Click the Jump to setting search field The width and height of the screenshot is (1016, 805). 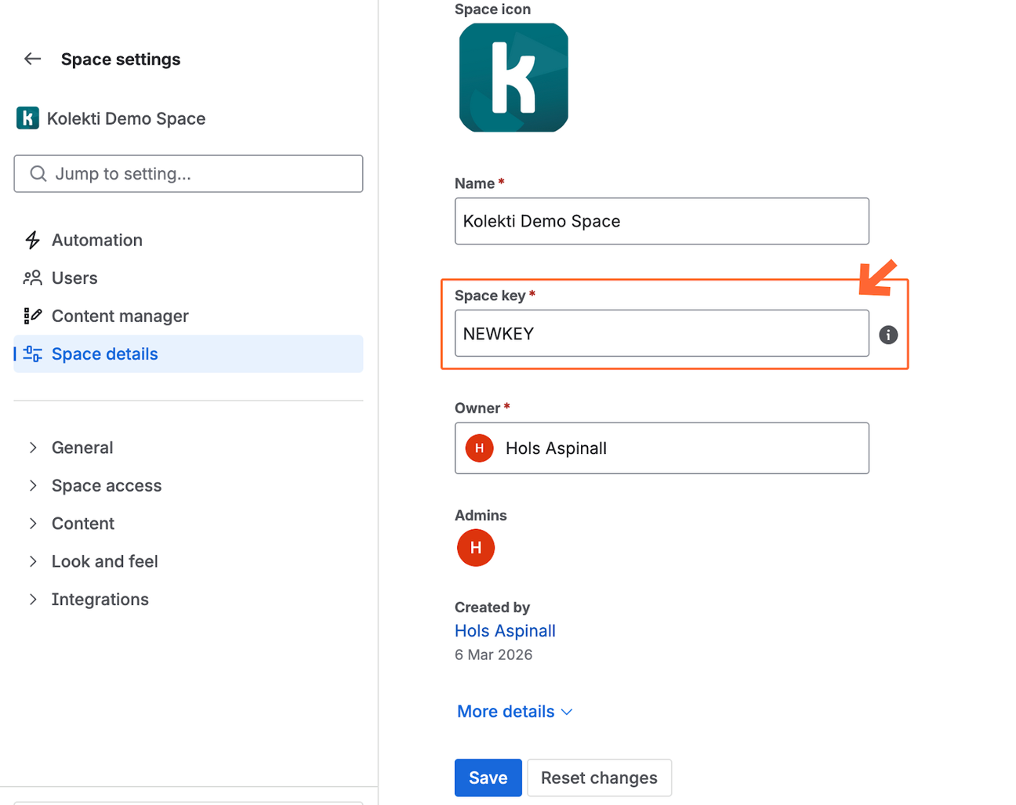pyautogui.click(x=188, y=173)
